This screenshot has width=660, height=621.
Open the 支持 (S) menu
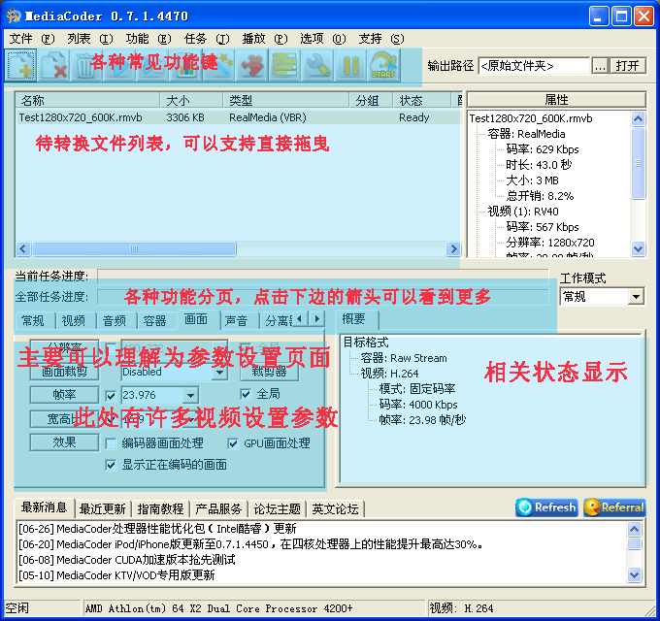(380, 39)
